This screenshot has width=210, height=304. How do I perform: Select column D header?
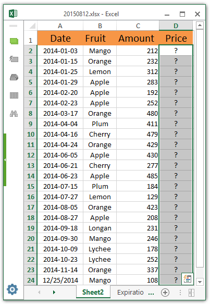176,26
